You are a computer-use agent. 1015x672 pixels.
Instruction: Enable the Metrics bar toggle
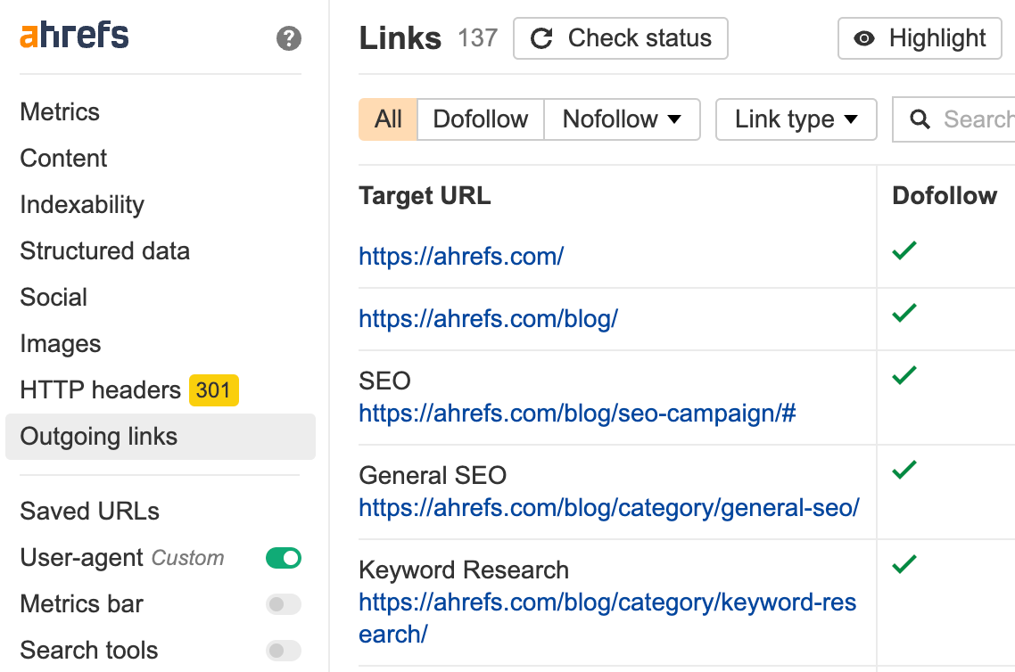tap(284, 604)
